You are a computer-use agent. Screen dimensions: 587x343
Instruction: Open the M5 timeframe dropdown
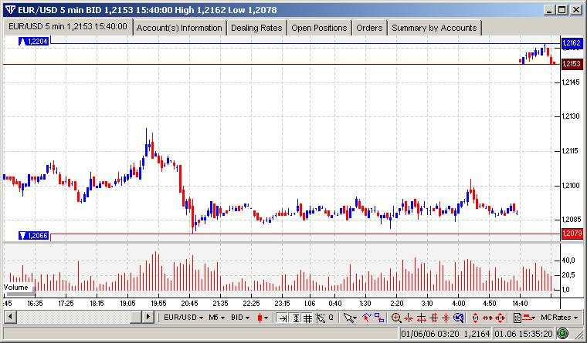coord(216,318)
